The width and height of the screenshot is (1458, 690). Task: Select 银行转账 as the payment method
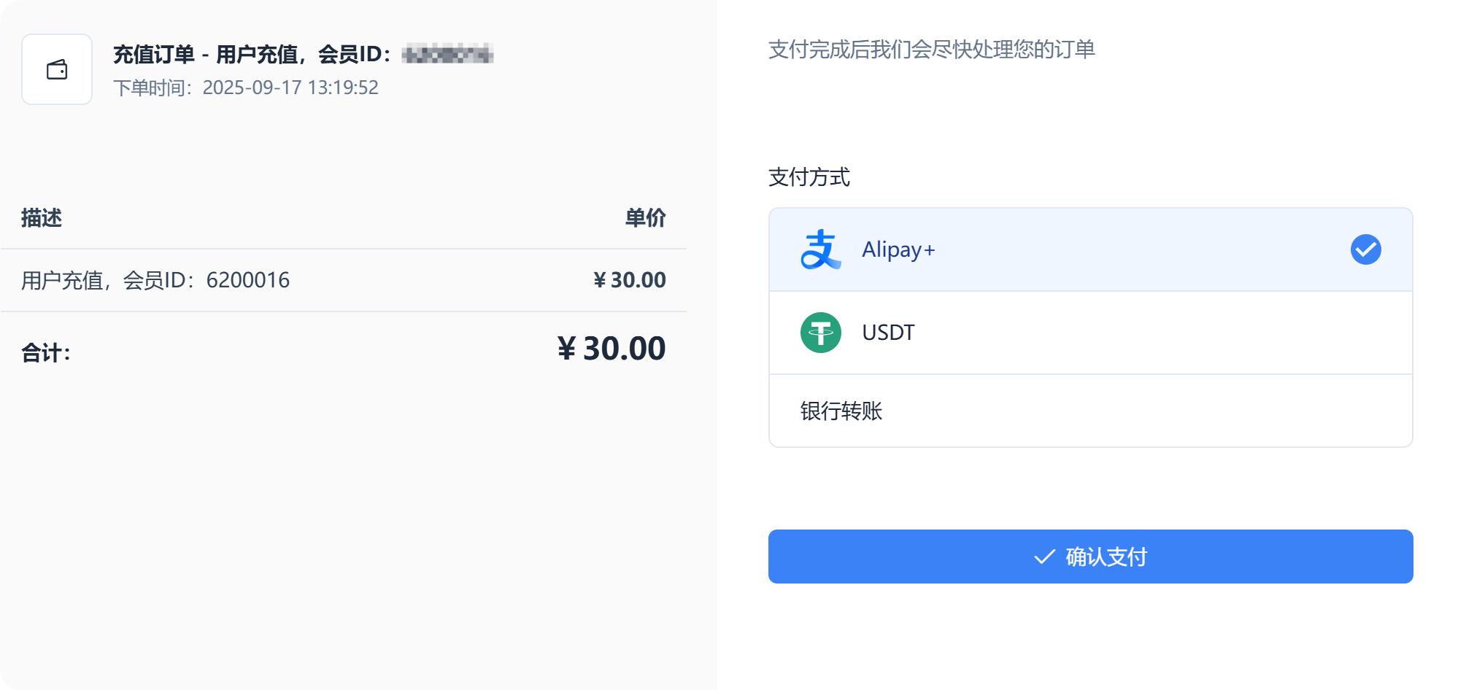point(841,411)
